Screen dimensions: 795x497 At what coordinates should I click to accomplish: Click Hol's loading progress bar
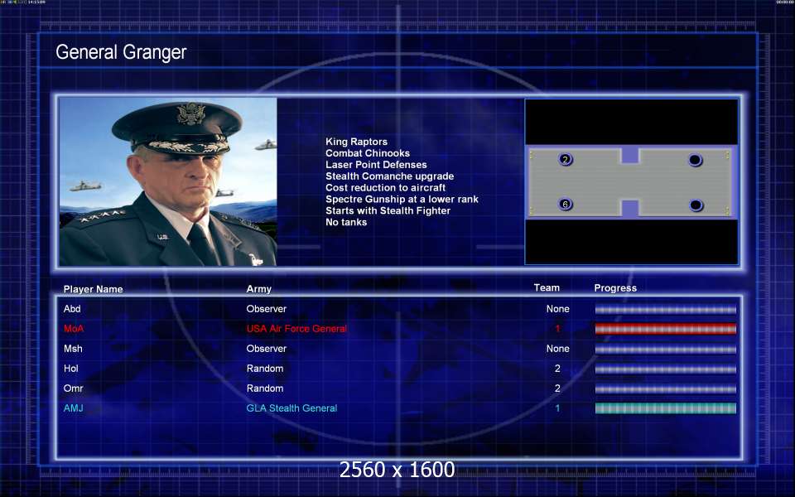(666, 369)
